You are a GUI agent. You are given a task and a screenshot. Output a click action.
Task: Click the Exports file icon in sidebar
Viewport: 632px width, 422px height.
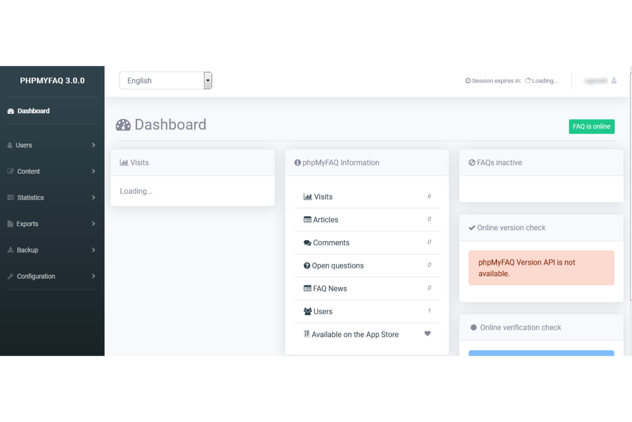[x=10, y=224]
